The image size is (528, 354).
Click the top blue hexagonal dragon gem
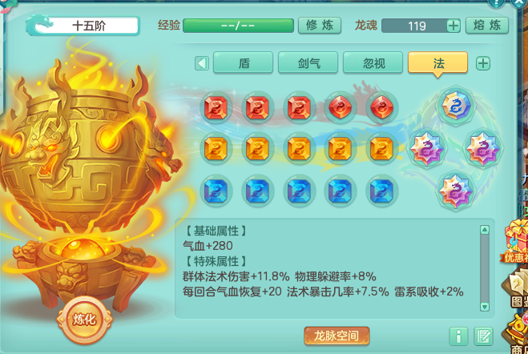(455, 106)
